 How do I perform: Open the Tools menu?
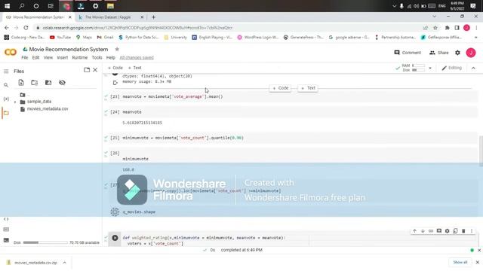pyautogui.click(x=97, y=57)
